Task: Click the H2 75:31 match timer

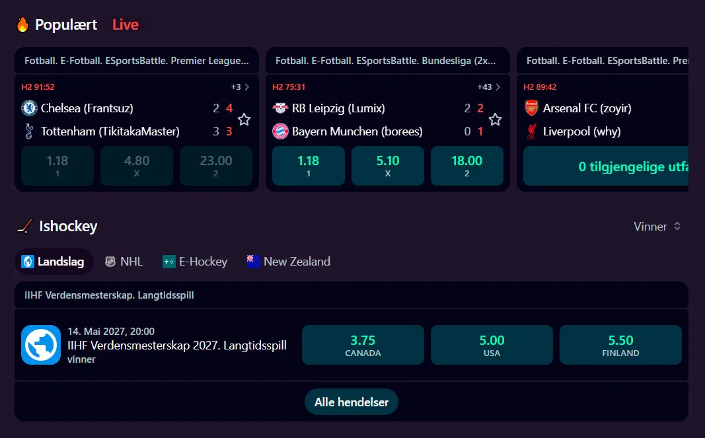Action: [289, 87]
